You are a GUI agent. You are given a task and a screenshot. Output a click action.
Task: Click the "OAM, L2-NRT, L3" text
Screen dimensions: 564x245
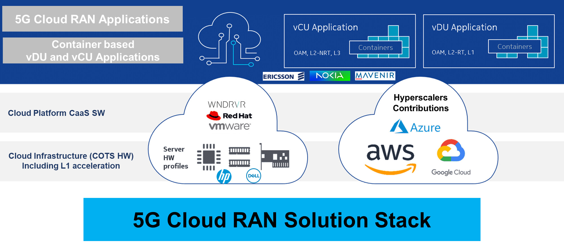(317, 53)
